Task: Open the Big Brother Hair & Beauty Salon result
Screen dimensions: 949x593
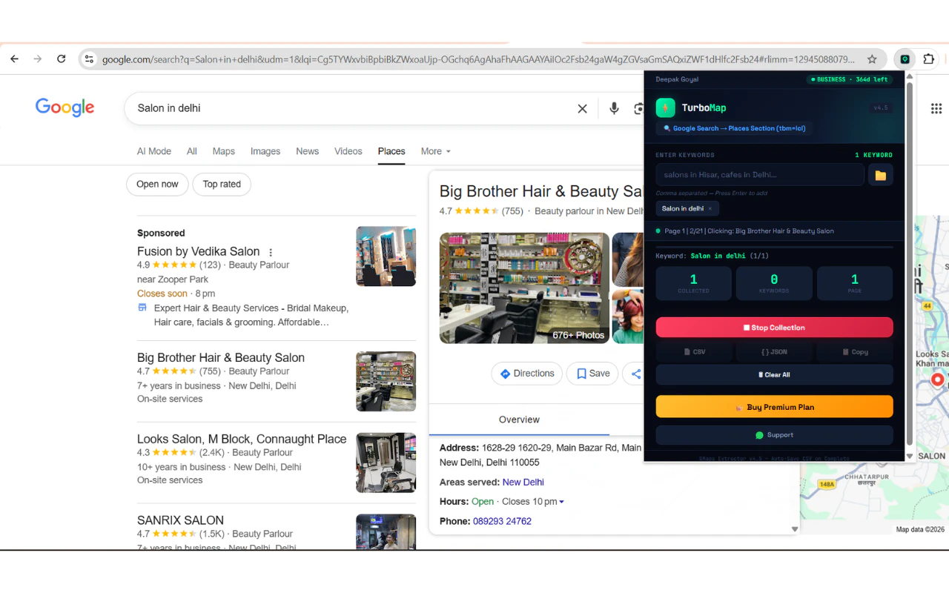Action: [x=221, y=357]
